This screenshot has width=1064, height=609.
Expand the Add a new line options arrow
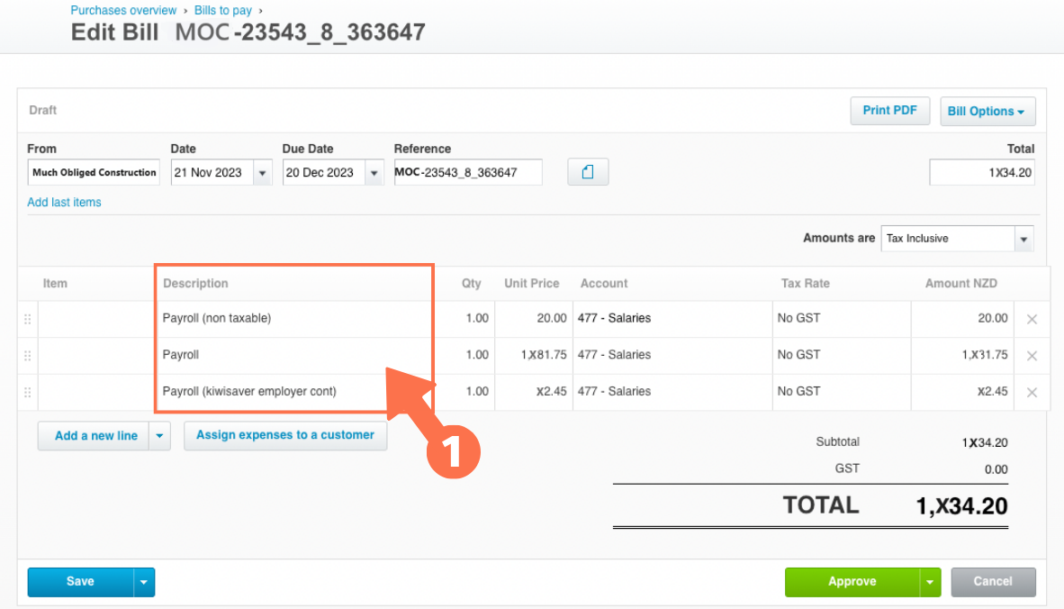159,435
